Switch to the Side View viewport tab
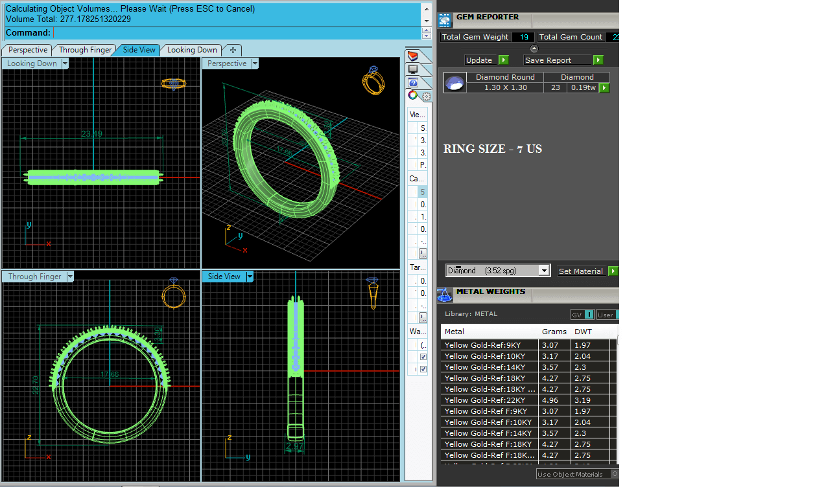 click(139, 50)
